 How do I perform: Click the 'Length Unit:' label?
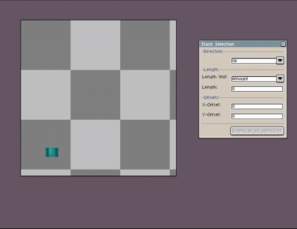tap(215, 77)
